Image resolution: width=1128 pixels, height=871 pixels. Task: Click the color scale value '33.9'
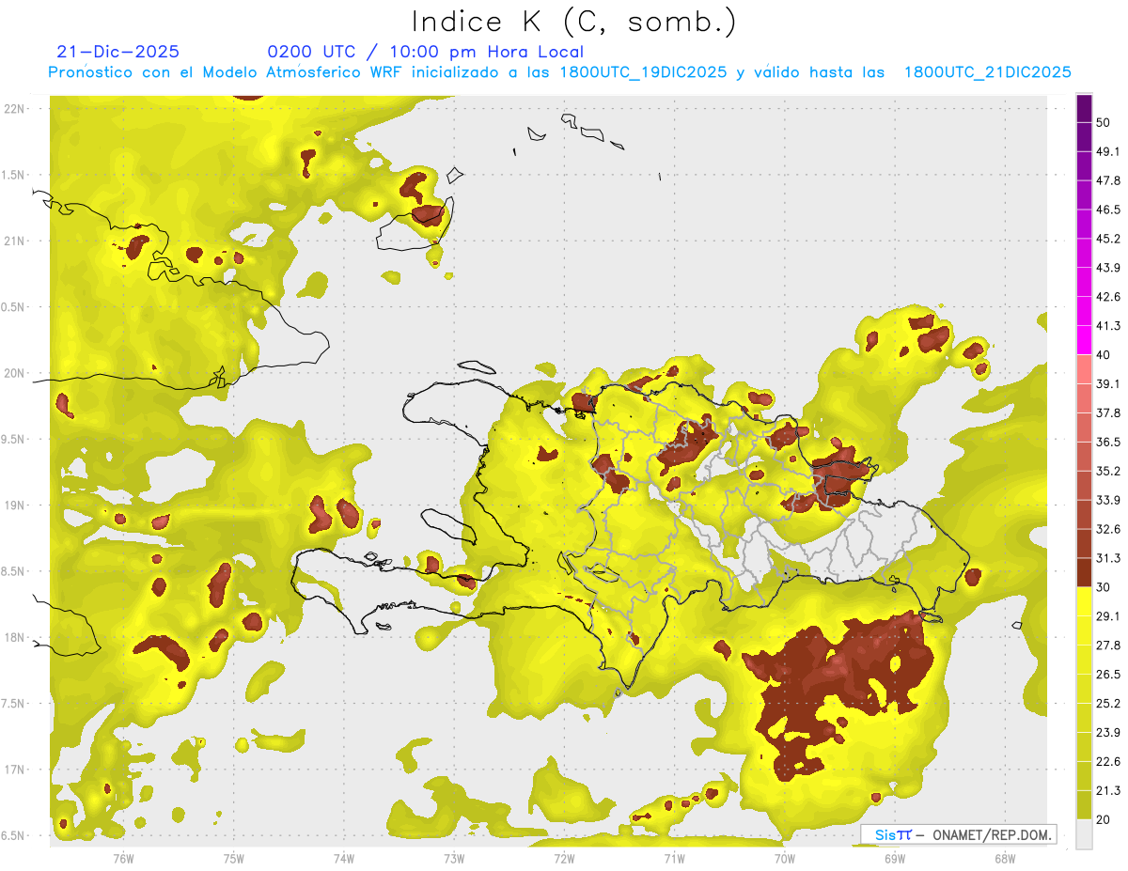(x=1108, y=500)
